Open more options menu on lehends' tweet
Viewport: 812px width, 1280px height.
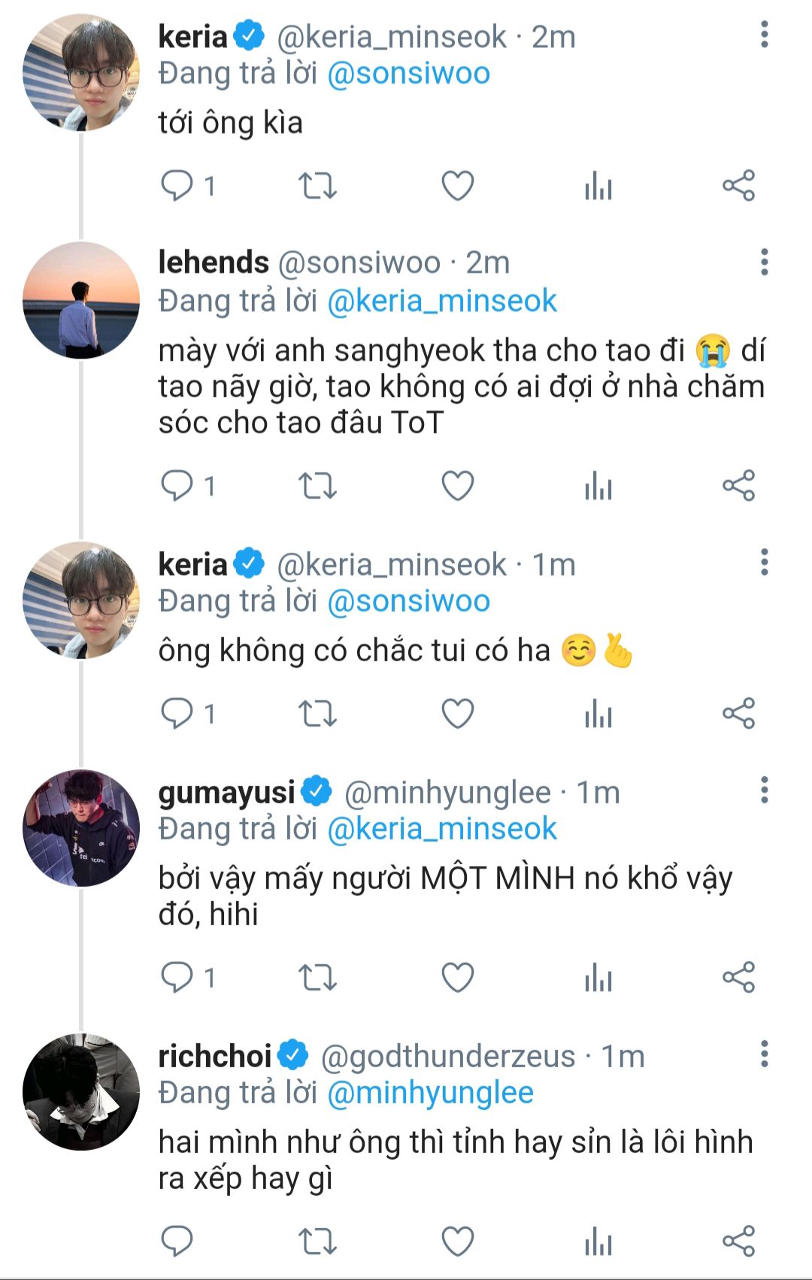coord(764,262)
